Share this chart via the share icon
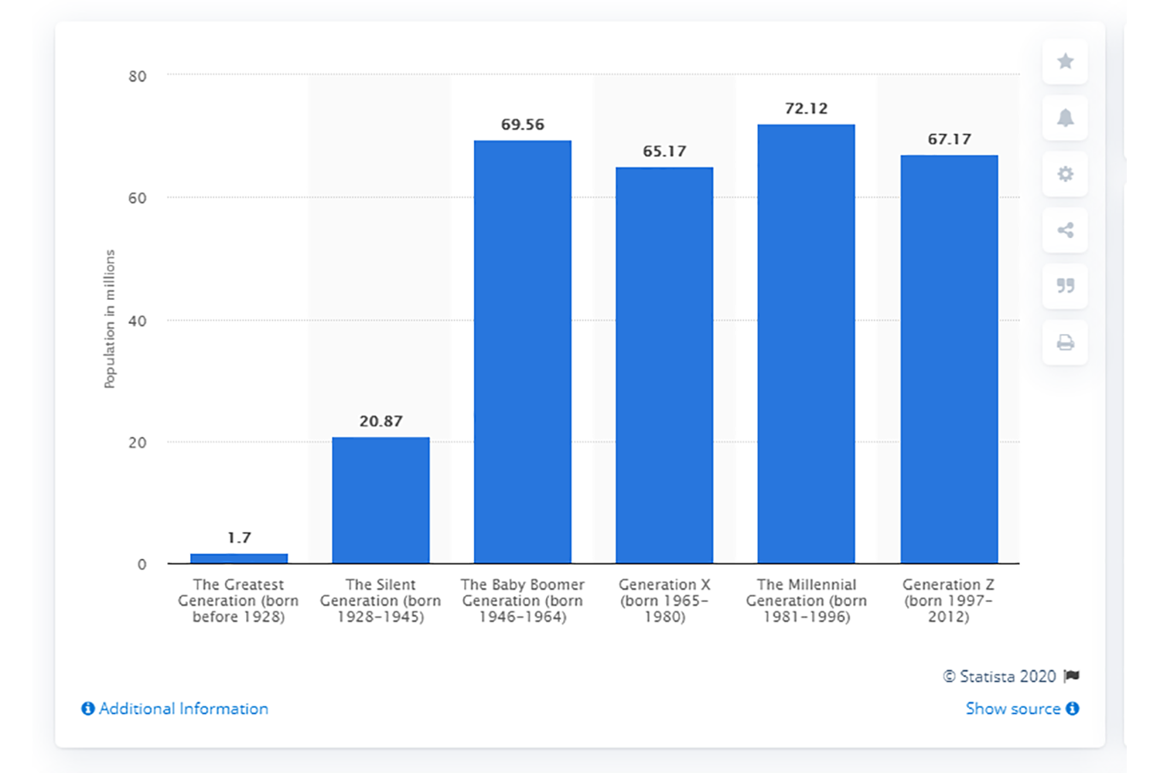 1065,230
